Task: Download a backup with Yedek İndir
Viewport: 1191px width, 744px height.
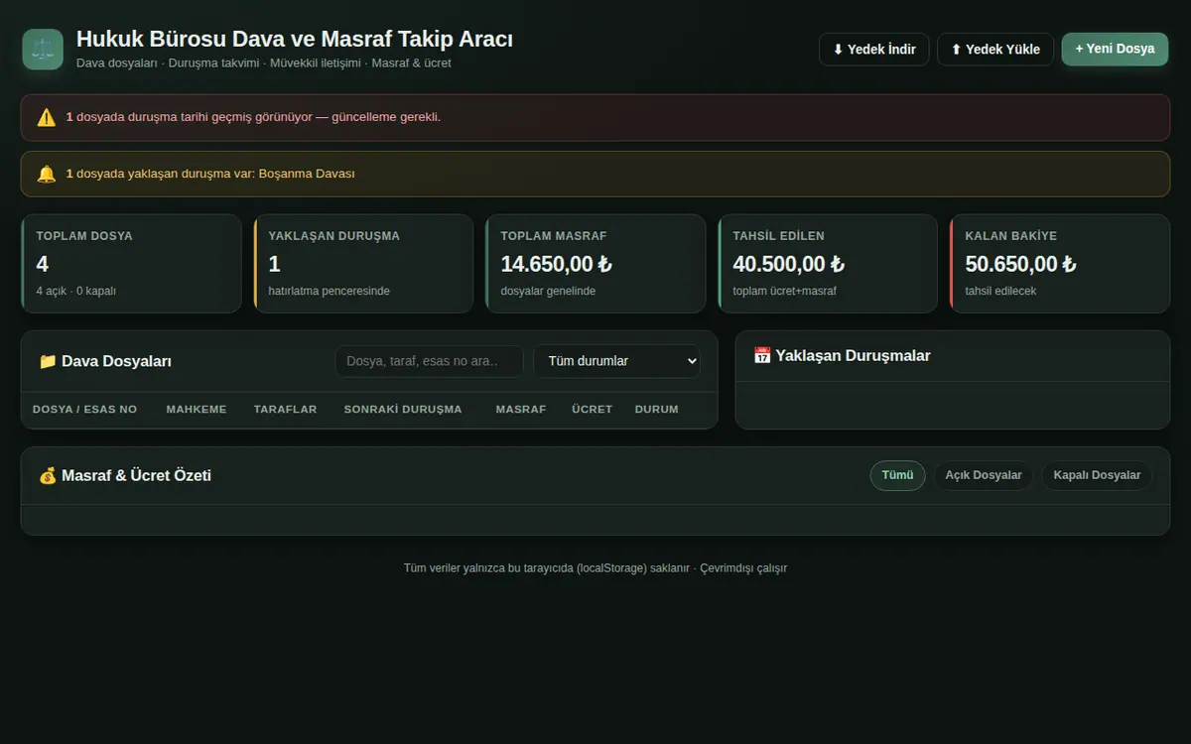Action: 873,50
